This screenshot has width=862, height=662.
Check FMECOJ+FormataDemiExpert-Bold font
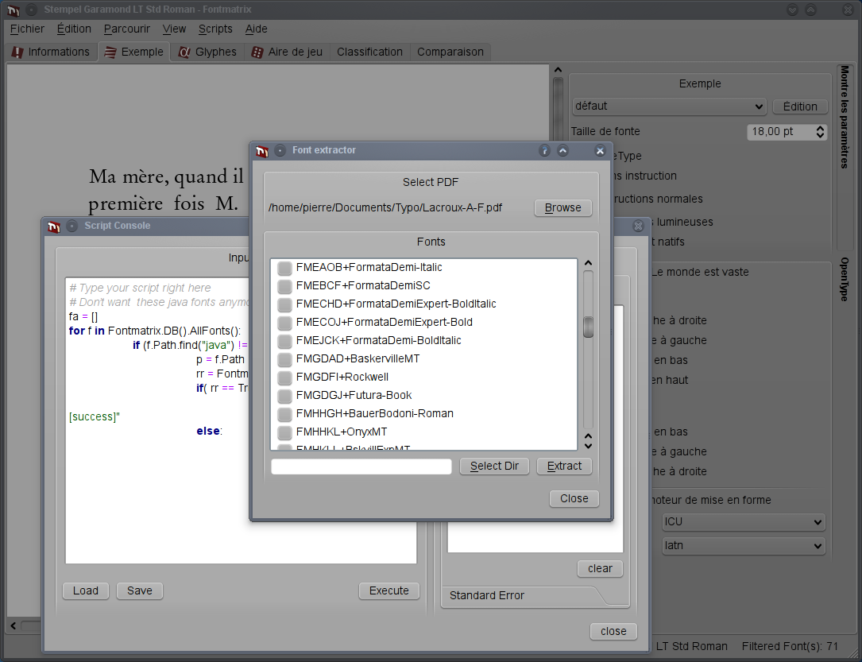click(x=284, y=322)
